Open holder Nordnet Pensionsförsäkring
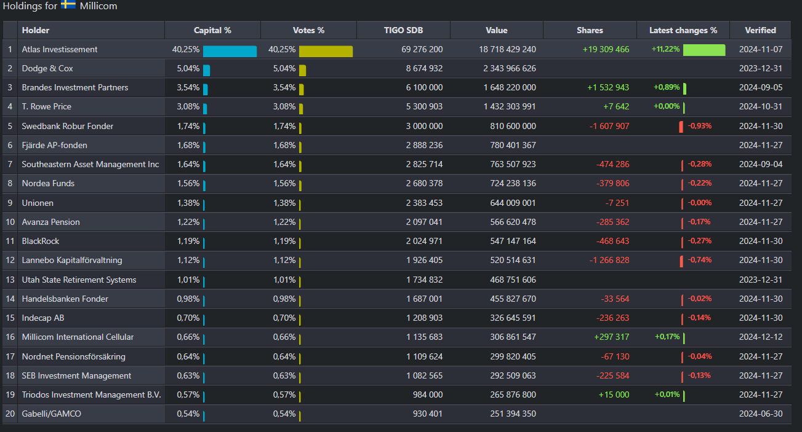Screen dimensions: 802x432 pyautogui.click(x=74, y=356)
